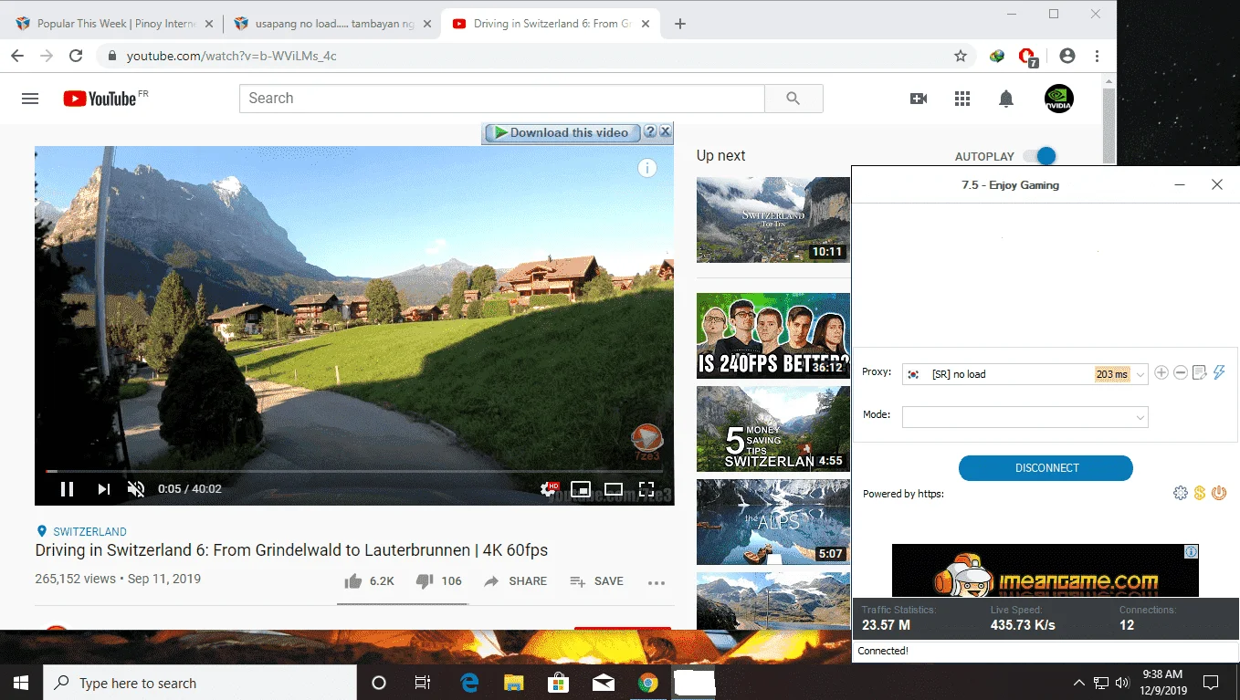Remove proxy with the minus icon

click(1181, 372)
